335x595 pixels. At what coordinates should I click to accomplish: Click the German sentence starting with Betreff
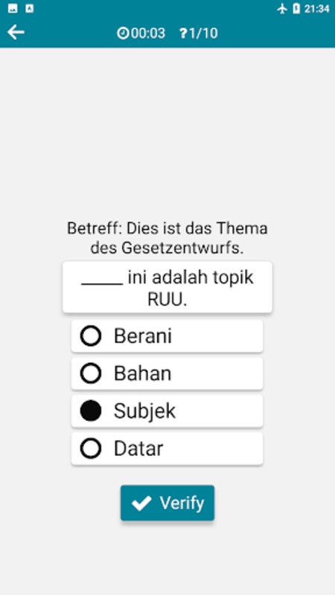pyautogui.click(x=167, y=238)
